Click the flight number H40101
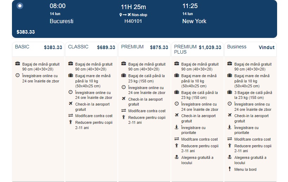Image resolution: width=288 pixels, height=182 pixels. point(133,21)
